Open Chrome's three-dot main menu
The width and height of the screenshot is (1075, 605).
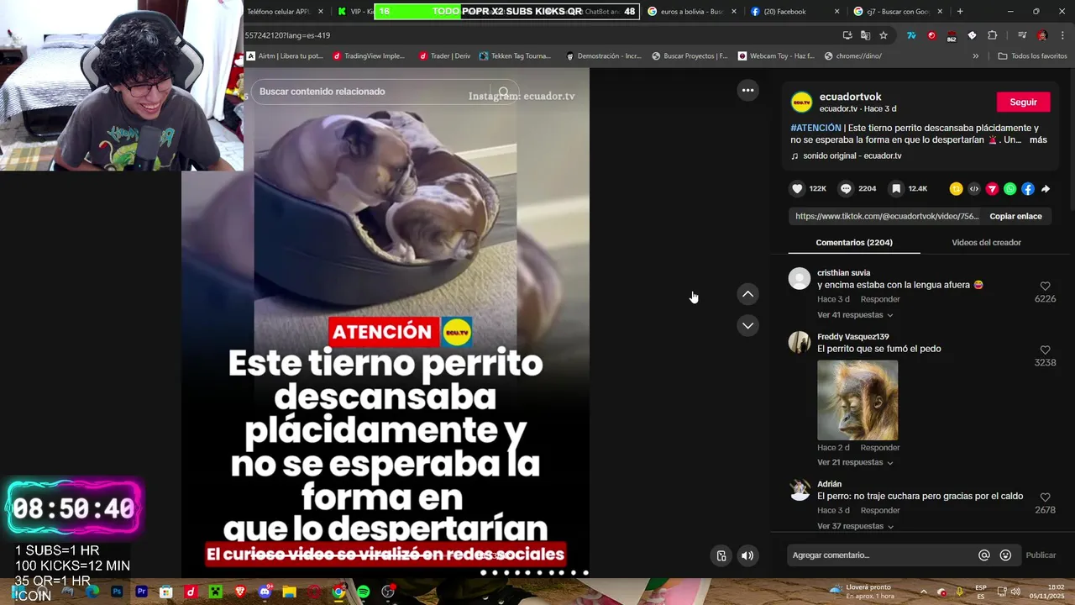click(x=1063, y=35)
